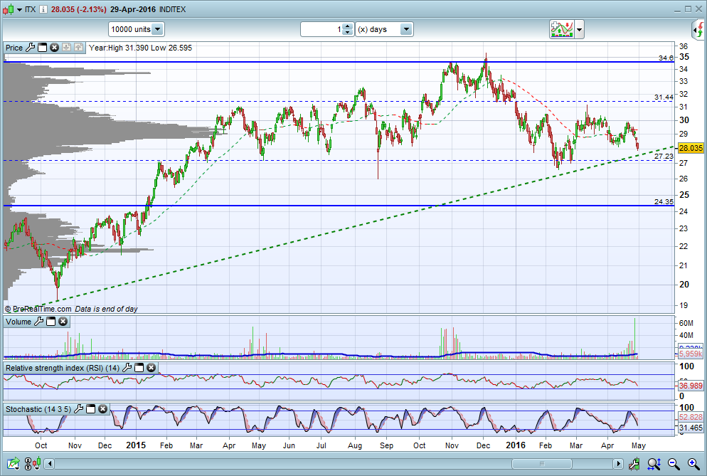
Task: Maximize the Price panel window
Action: coord(42,48)
